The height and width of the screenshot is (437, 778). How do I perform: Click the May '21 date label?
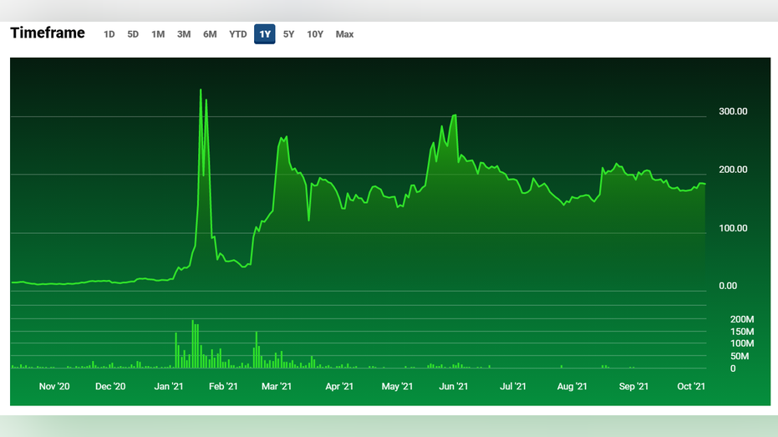(397, 386)
